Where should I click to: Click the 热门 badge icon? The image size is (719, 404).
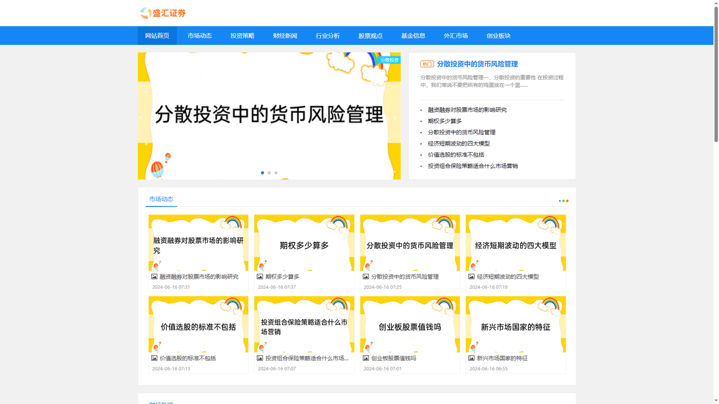[427, 64]
